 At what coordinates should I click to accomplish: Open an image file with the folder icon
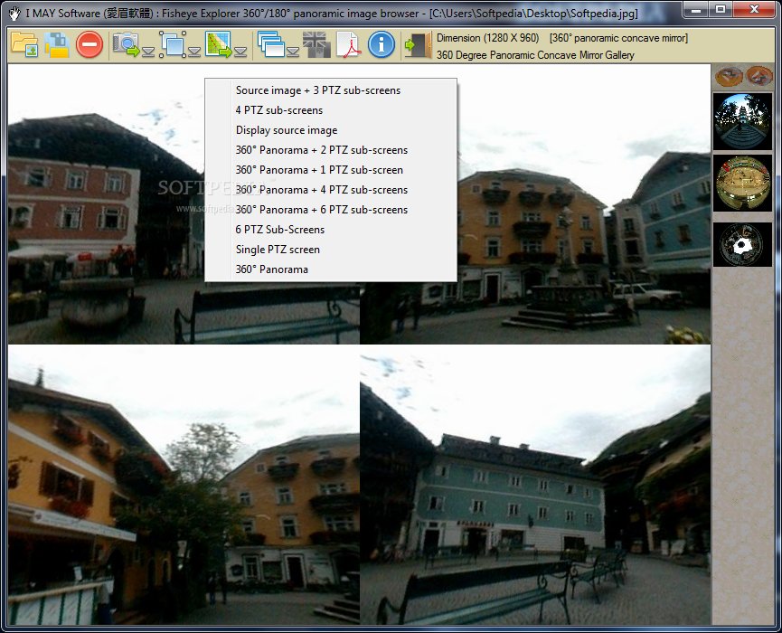click(x=24, y=45)
